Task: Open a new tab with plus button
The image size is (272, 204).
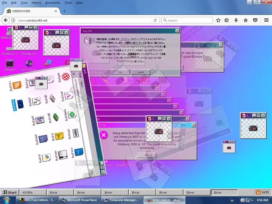Action: tap(65, 11)
